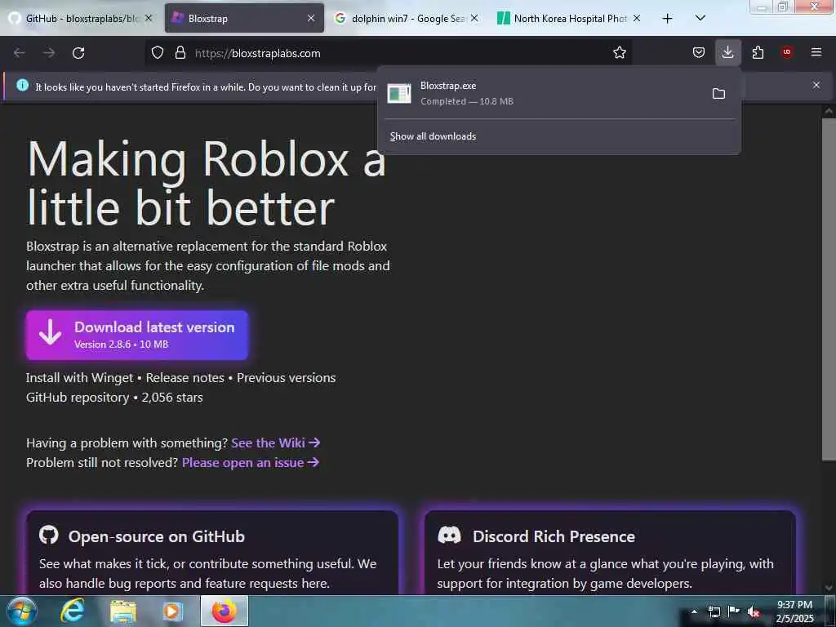Screen dimensions: 836x627
Task: Open the Firefox hamburger application menu
Action: click(x=816, y=52)
